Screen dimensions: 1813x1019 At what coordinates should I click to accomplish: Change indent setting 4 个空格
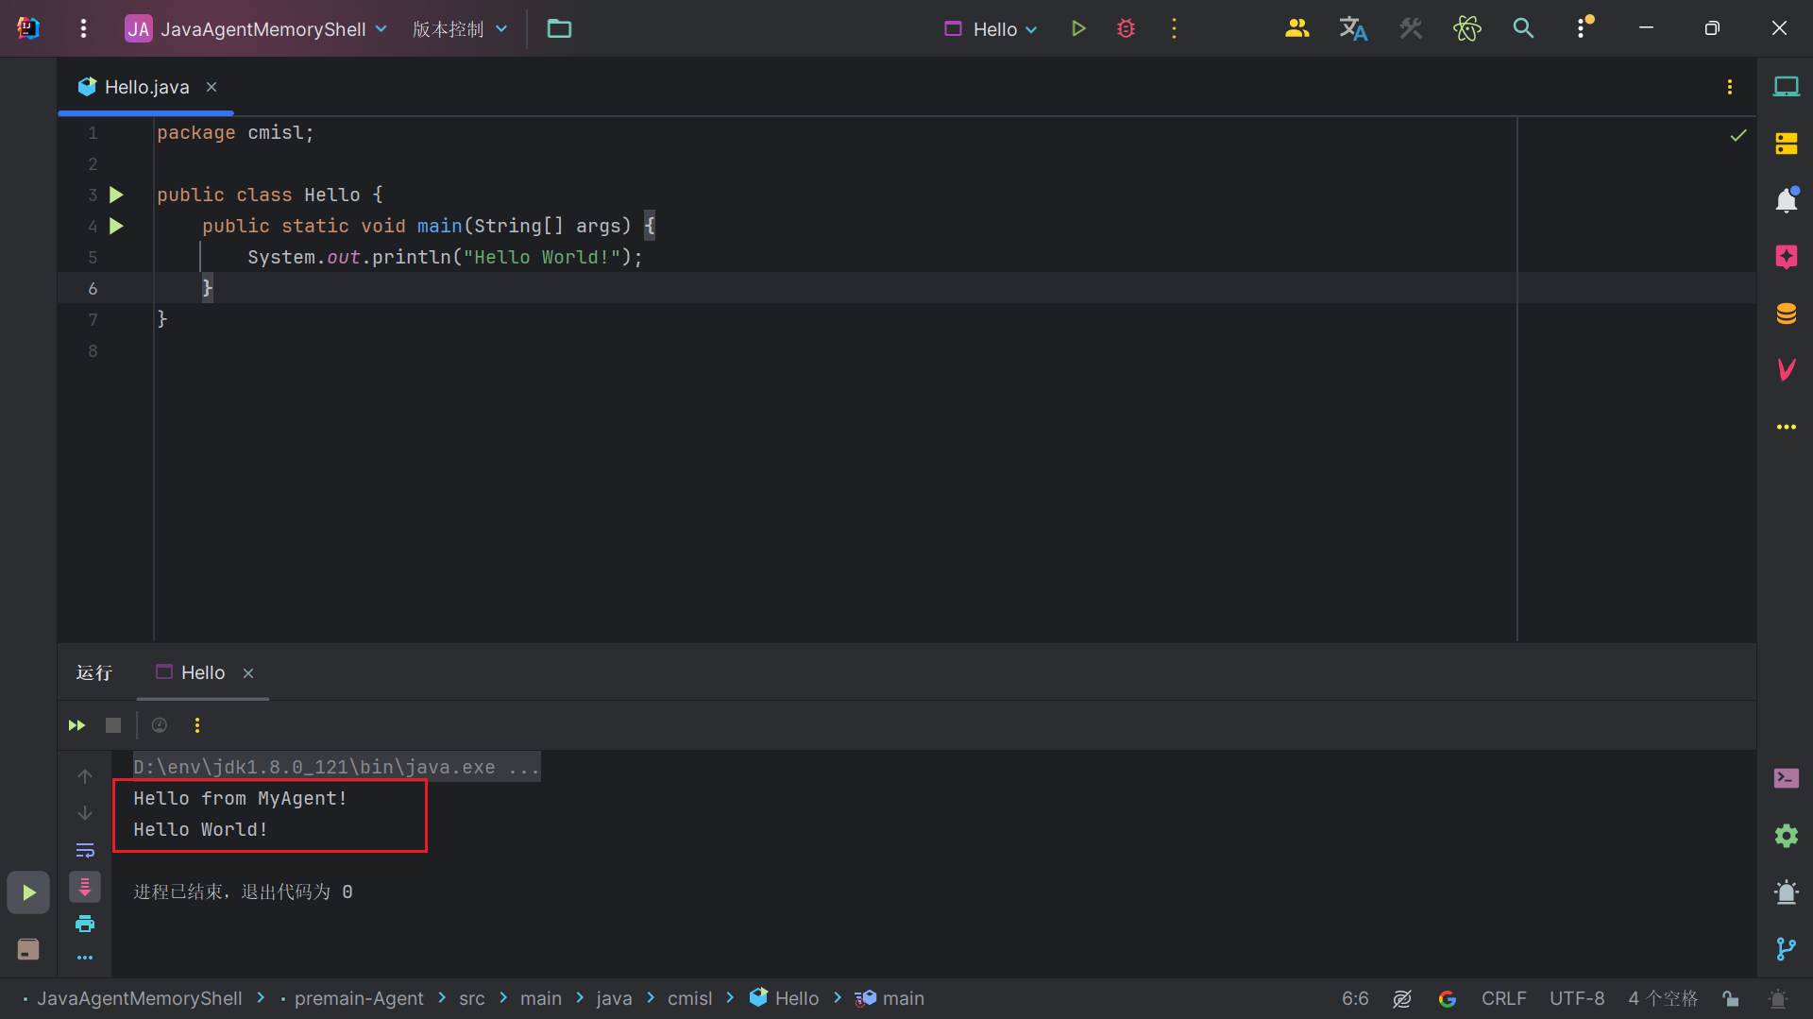[1663, 998]
